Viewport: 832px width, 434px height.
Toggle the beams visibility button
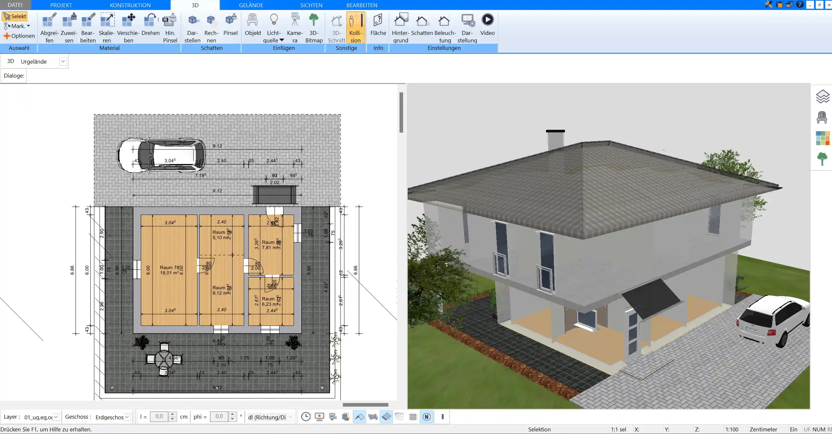(x=373, y=417)
